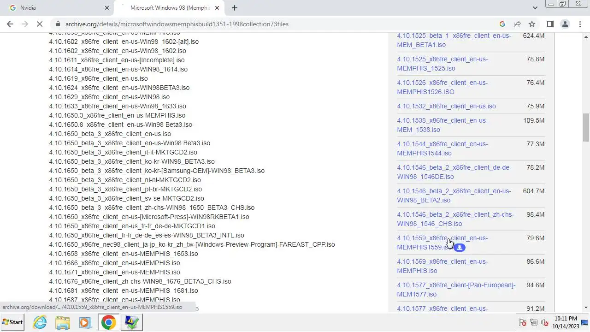Open the checkmark app in taskbar

click(x=131, y=322)
